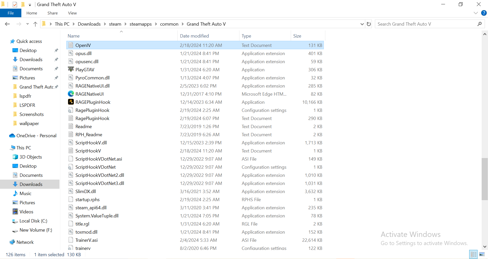Viewport: 488px width, 259px height.
Task: Switch to details view in status bar
Action: coord(474,254)
